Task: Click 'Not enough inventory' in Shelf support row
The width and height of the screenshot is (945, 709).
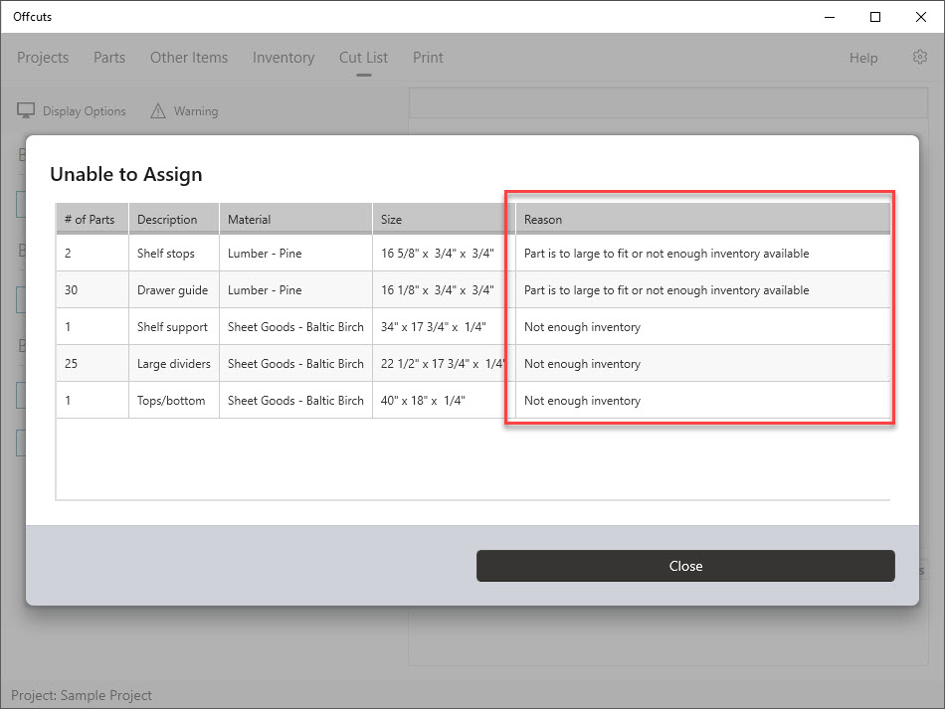Action: coord(582,327)
